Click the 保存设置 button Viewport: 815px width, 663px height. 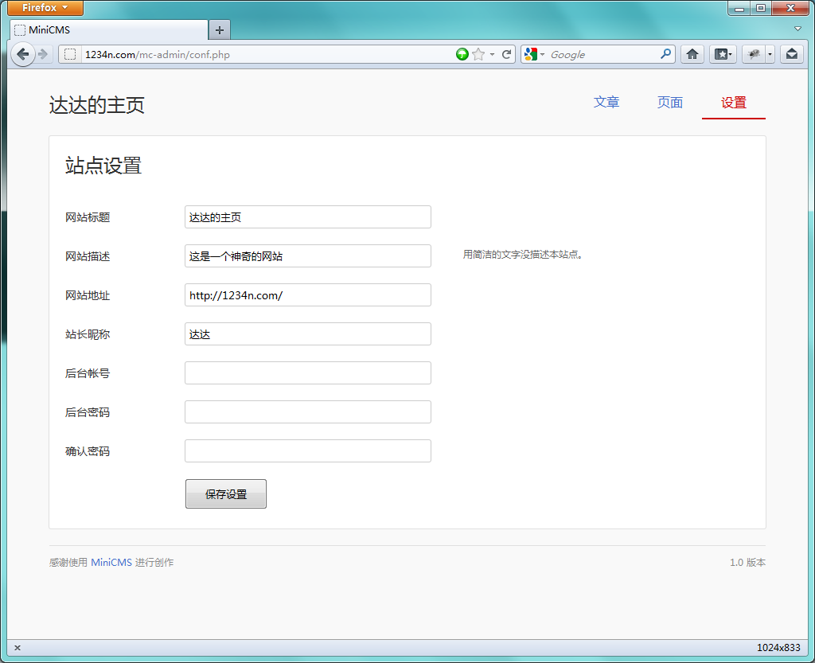[x=226, y=494]
